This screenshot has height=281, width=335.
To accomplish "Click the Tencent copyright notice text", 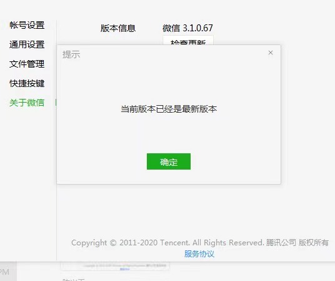I will point(200,243).
